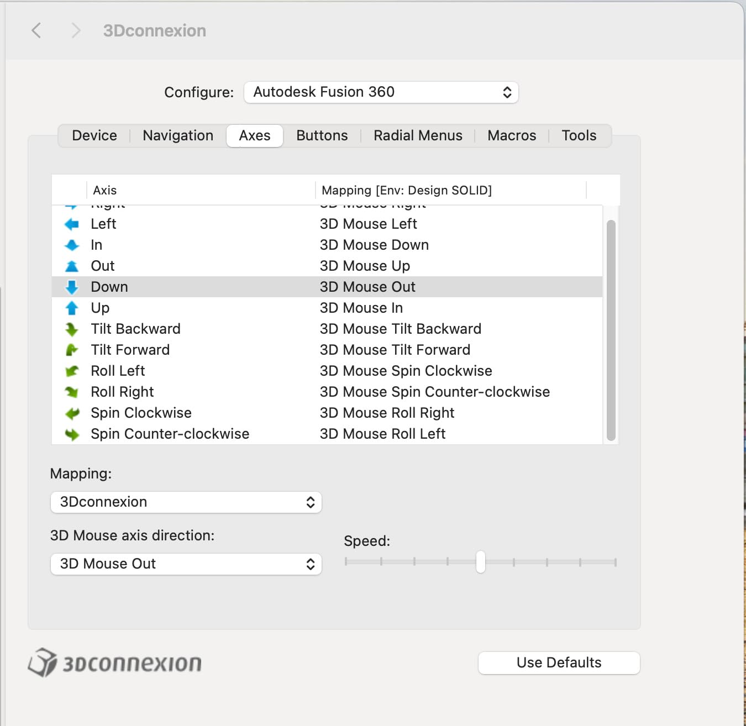
Task: Go back with the left chevron
Action: click(36, 30)
